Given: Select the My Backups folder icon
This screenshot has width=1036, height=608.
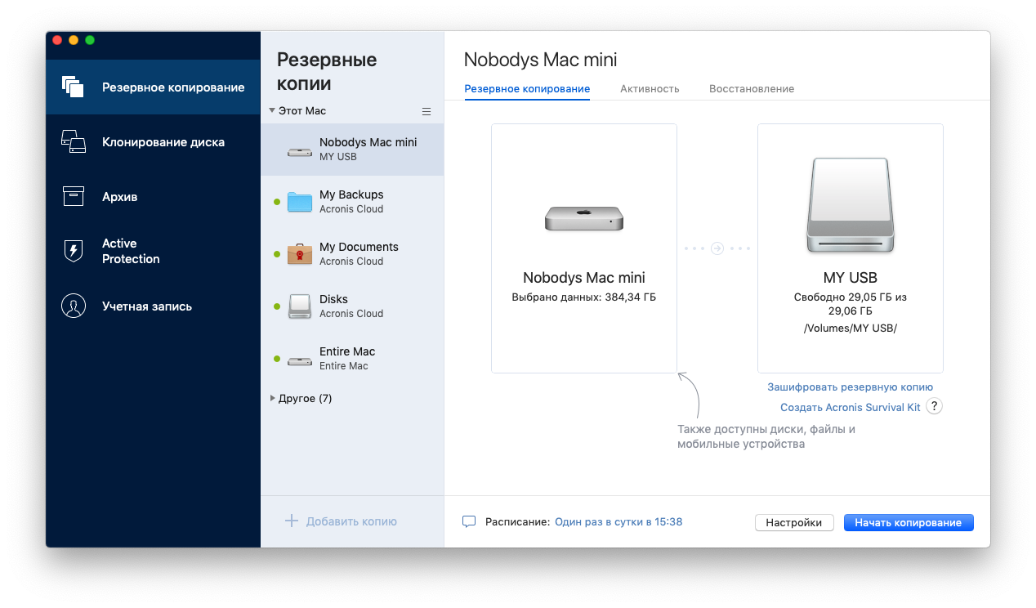Looking at the screenshot, I should click(x=300, y=202).
